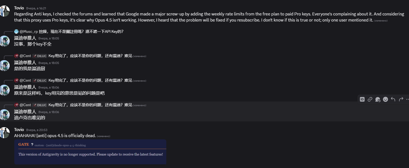The width and height of the screenshot is (409, 168).
Task: Click the DILUC role tag in first @Cent reply
Action: (x=40, y=56)
